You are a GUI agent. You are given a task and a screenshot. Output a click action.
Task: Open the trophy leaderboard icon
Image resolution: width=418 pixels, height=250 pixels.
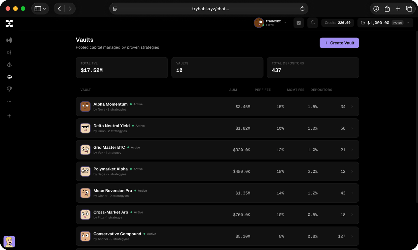point(9,89)
